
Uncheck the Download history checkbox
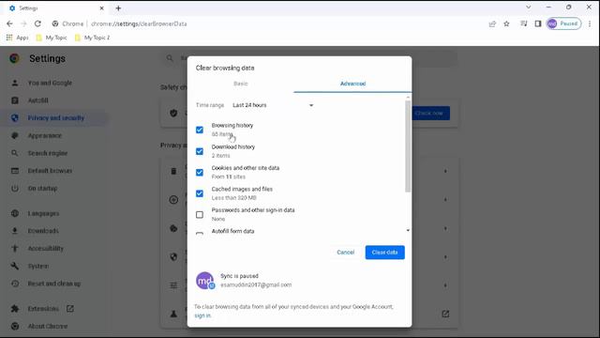200,151
